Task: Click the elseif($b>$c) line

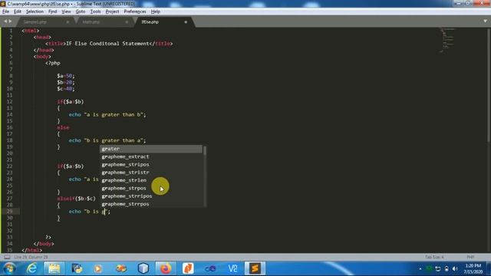Action: [x=76, y=199]
